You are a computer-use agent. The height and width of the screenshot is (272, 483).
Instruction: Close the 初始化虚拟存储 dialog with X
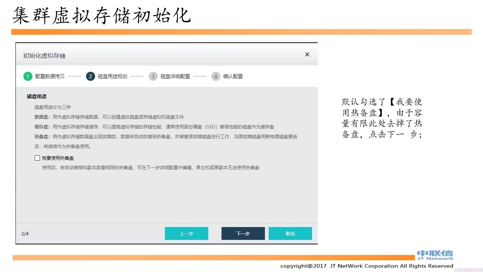[x=307, y=54]
